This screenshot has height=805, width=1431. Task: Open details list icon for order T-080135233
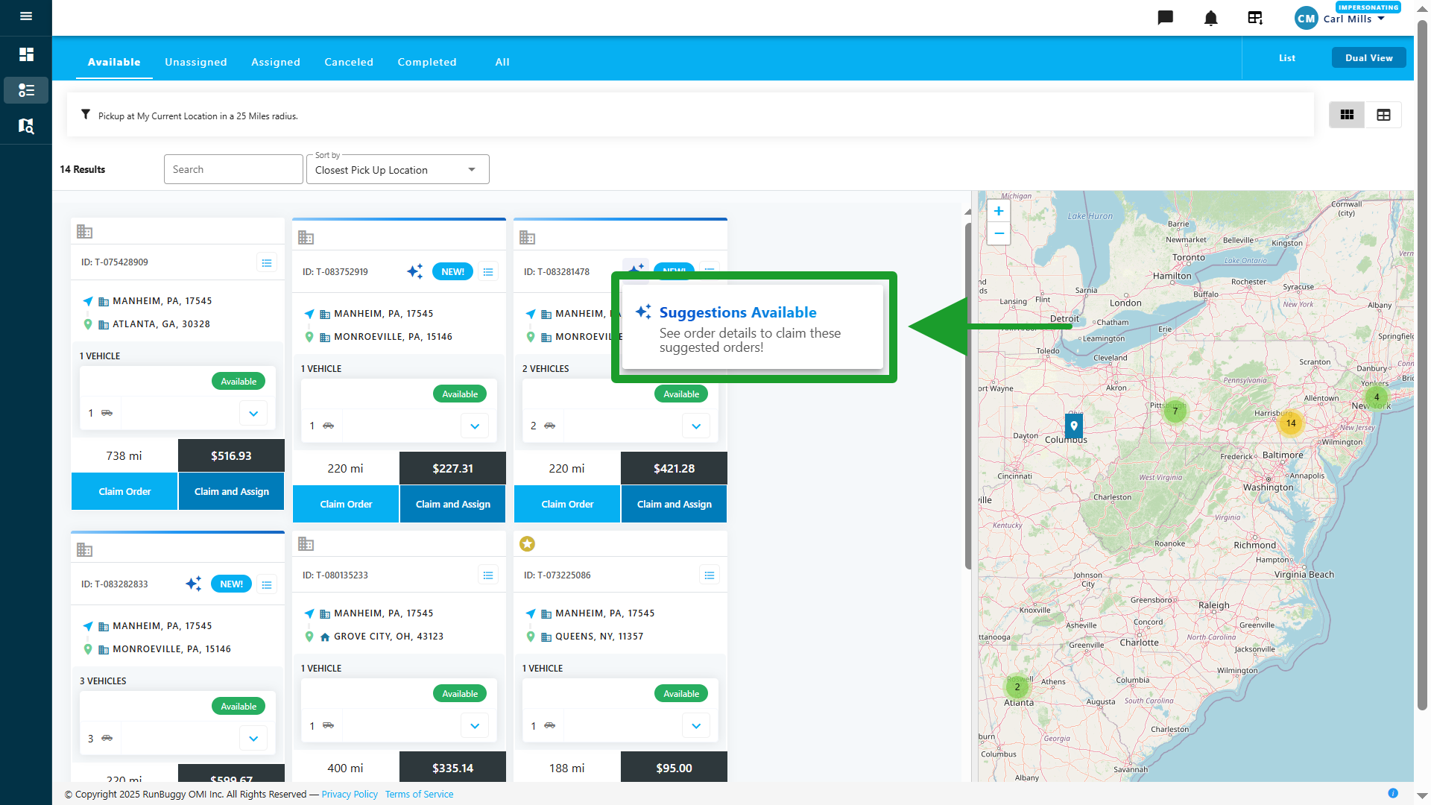point(488,575)
